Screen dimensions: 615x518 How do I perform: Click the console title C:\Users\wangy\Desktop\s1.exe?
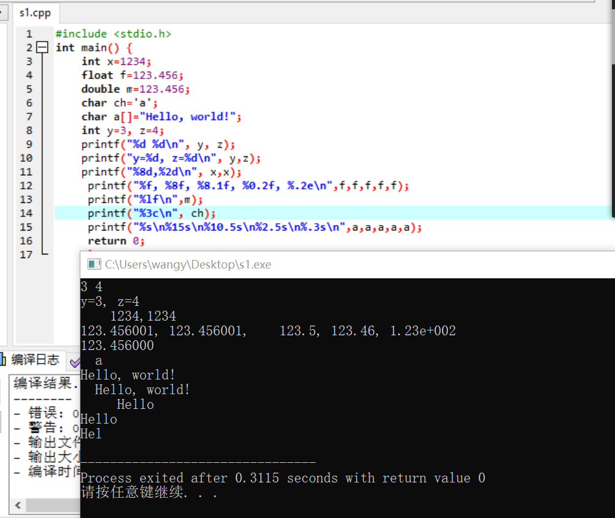coord(188,264)
